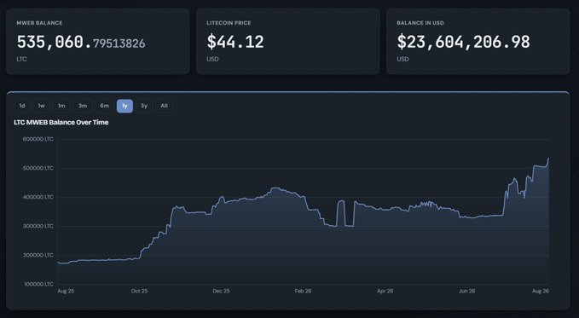Click the LTC MWEB Balance Over Time title
Viewport: 579px width, 318px height.
point(61,122)
